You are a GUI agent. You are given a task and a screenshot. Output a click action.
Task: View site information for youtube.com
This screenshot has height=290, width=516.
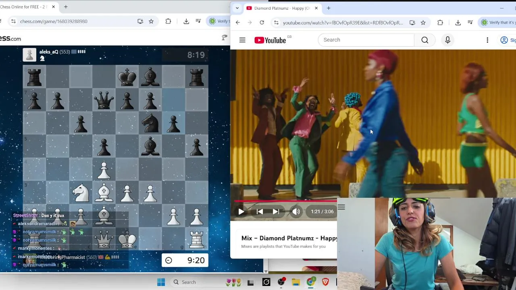pyautogui.click(x=276, y=23)
